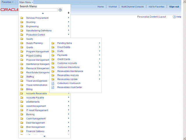Expand the Payments submenu arrow
Image resolution: width=186 pixels, height=140 pixels.
point(100,55)
